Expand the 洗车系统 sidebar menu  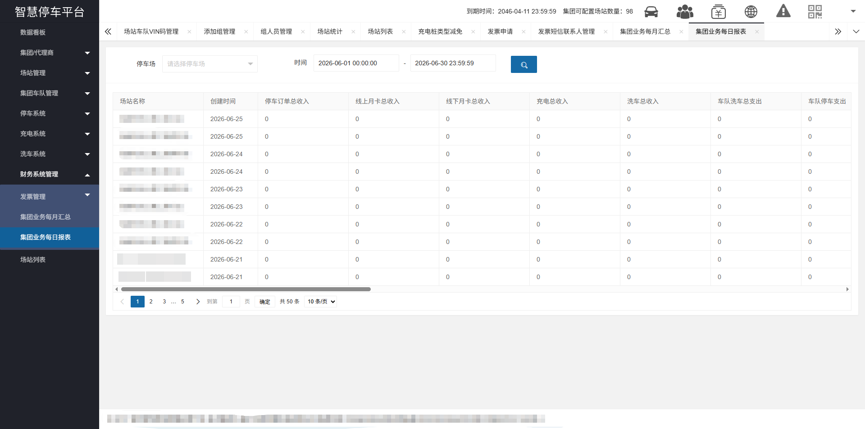click(50, 154)
